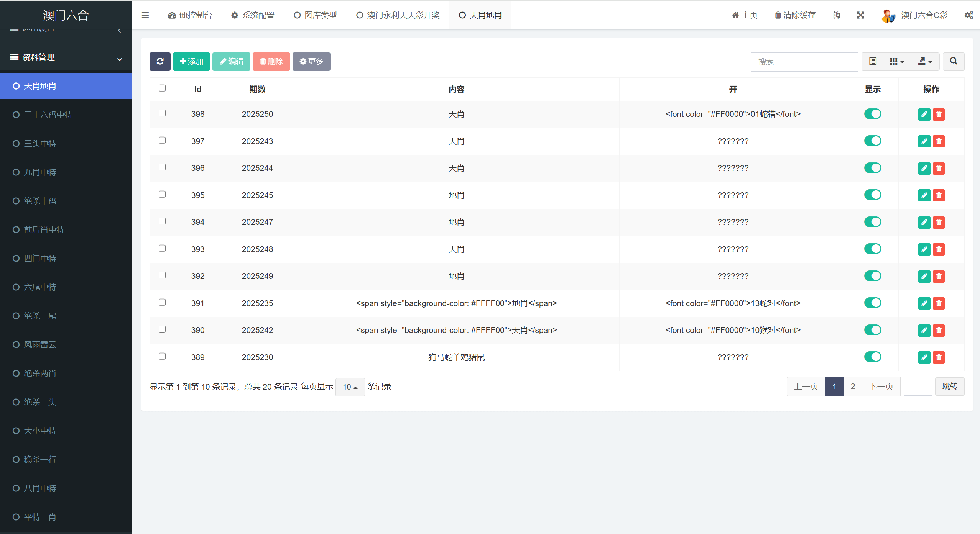Screen dimensions: 980x534
Task: Toggle the sidebar hamburger menu icon
Action: click(145, 15)
